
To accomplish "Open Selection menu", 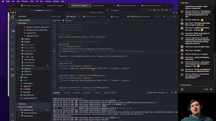I will click(x=25, y=1).
